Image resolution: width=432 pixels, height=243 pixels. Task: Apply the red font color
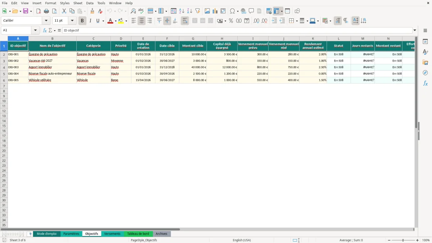point(110,21)
